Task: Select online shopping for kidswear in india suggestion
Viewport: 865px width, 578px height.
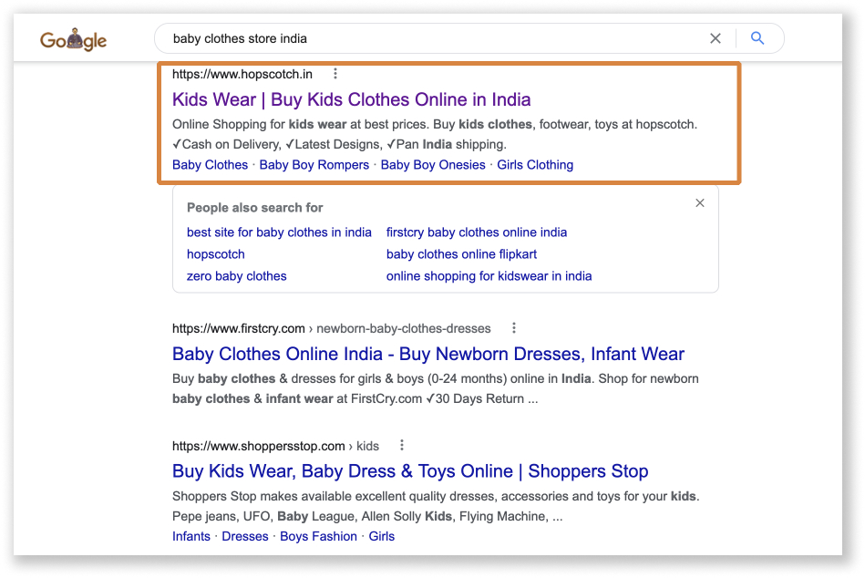Action: tap(489, 276)
